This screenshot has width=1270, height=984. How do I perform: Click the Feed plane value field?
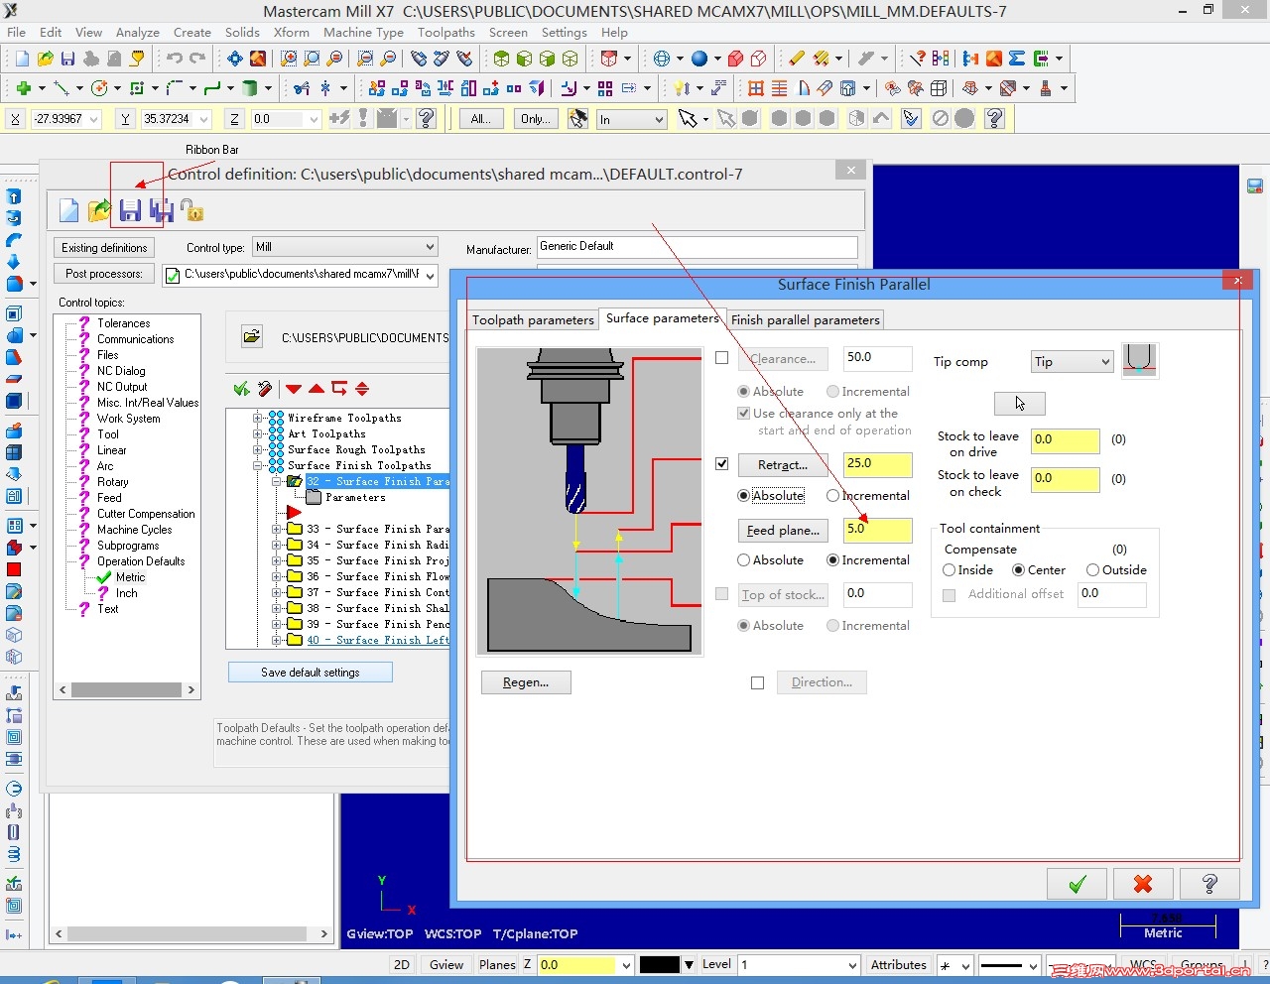pos(877,530)
